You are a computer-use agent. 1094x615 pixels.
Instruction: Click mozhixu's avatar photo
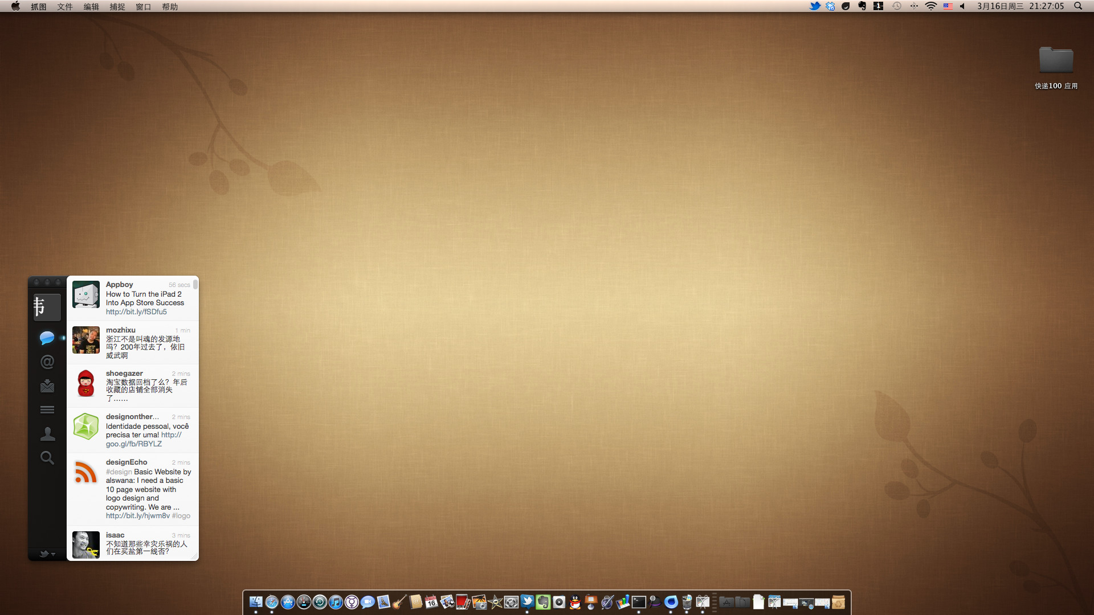point(86,340)
